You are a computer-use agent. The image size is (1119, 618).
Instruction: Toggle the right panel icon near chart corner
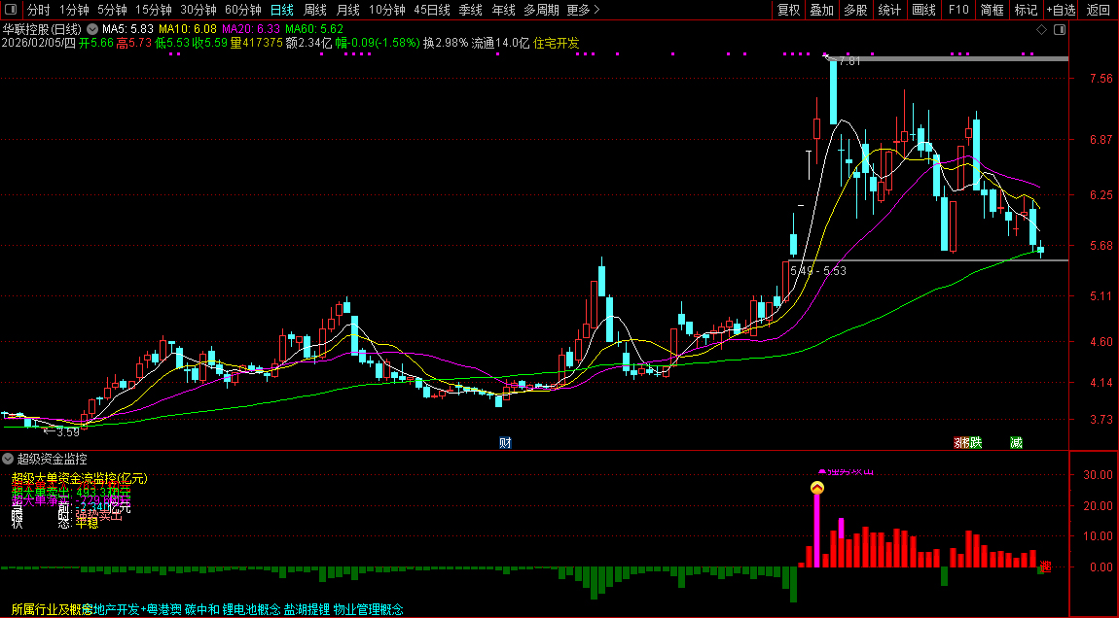pyautogui.click(x=1060, y=30)
